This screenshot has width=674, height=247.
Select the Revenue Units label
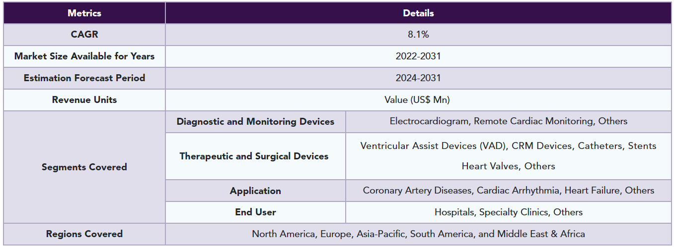point(84,100)
